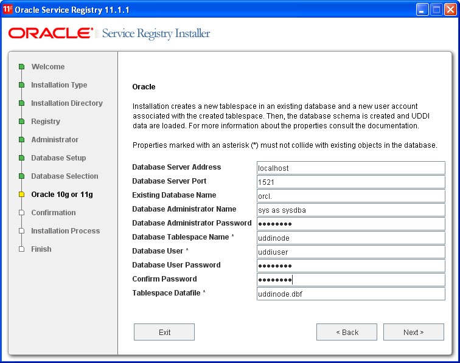Screen dimensions: 460x363
Task: Click the Oracle 11g title bar icon
Action: pyautogui.click(x=7, y=9)
